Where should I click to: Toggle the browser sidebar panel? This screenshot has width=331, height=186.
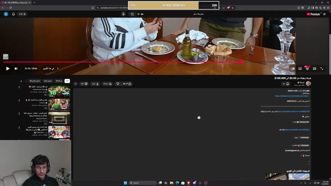click(312, 8)
